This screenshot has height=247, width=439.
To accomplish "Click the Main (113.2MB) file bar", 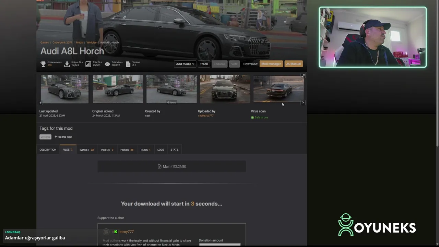I will 171,166.
